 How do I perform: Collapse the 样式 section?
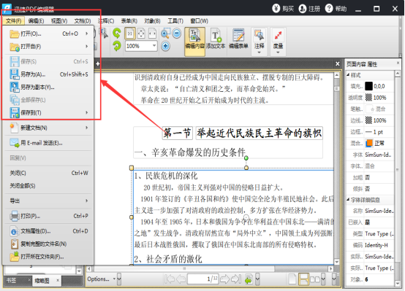[348, 74]
